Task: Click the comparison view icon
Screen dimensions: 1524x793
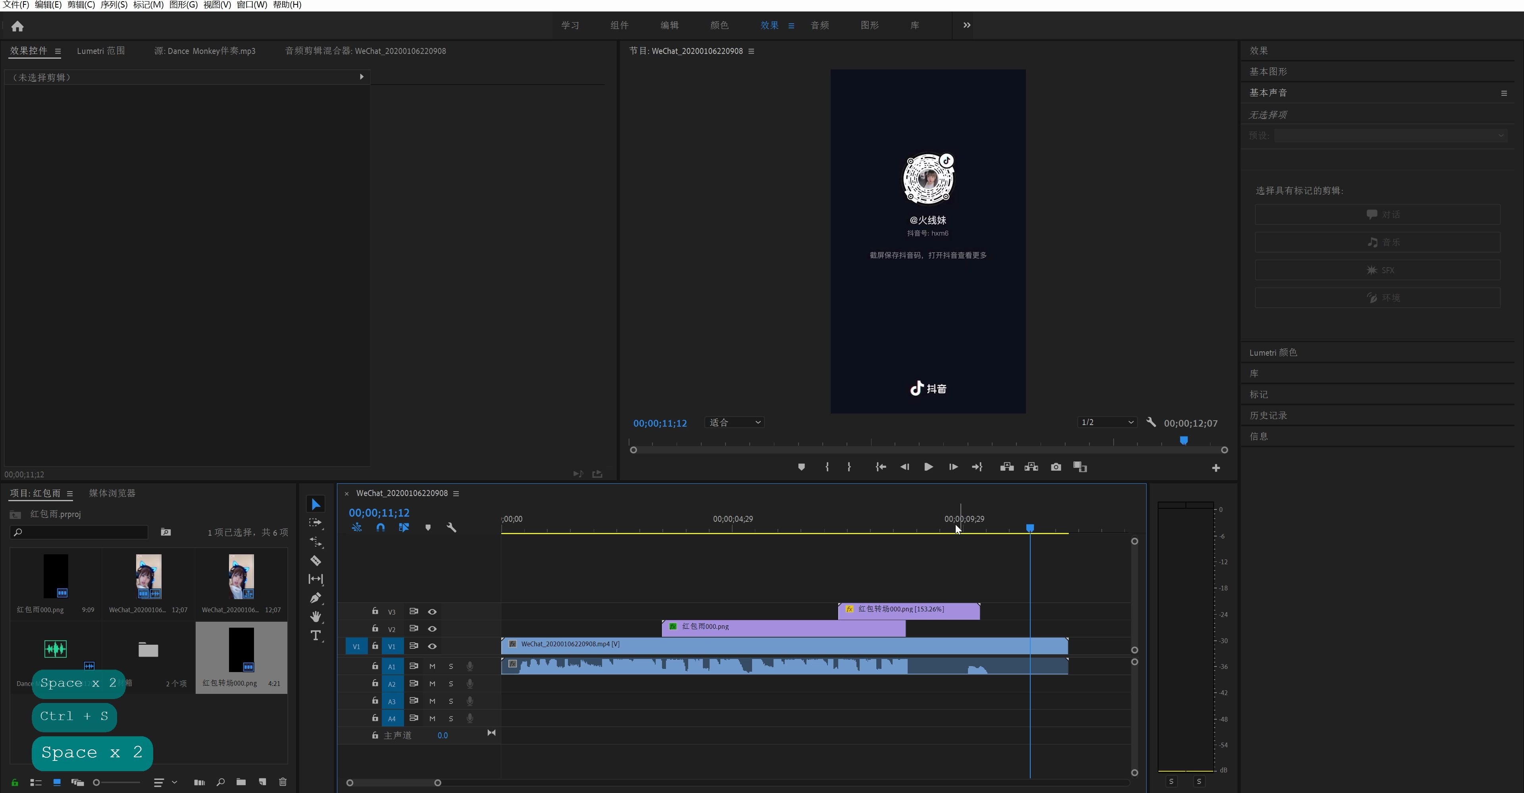Action: (x=1079, y=467)
